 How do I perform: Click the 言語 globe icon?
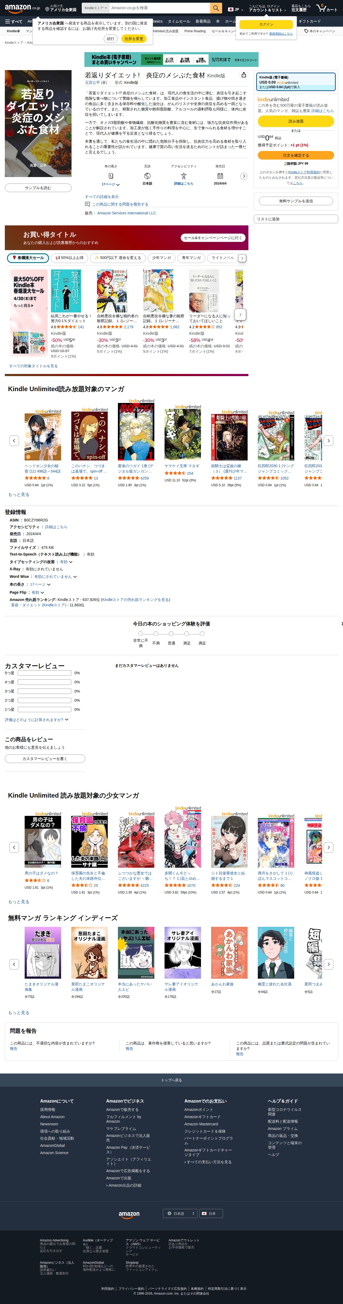(147, 176)
